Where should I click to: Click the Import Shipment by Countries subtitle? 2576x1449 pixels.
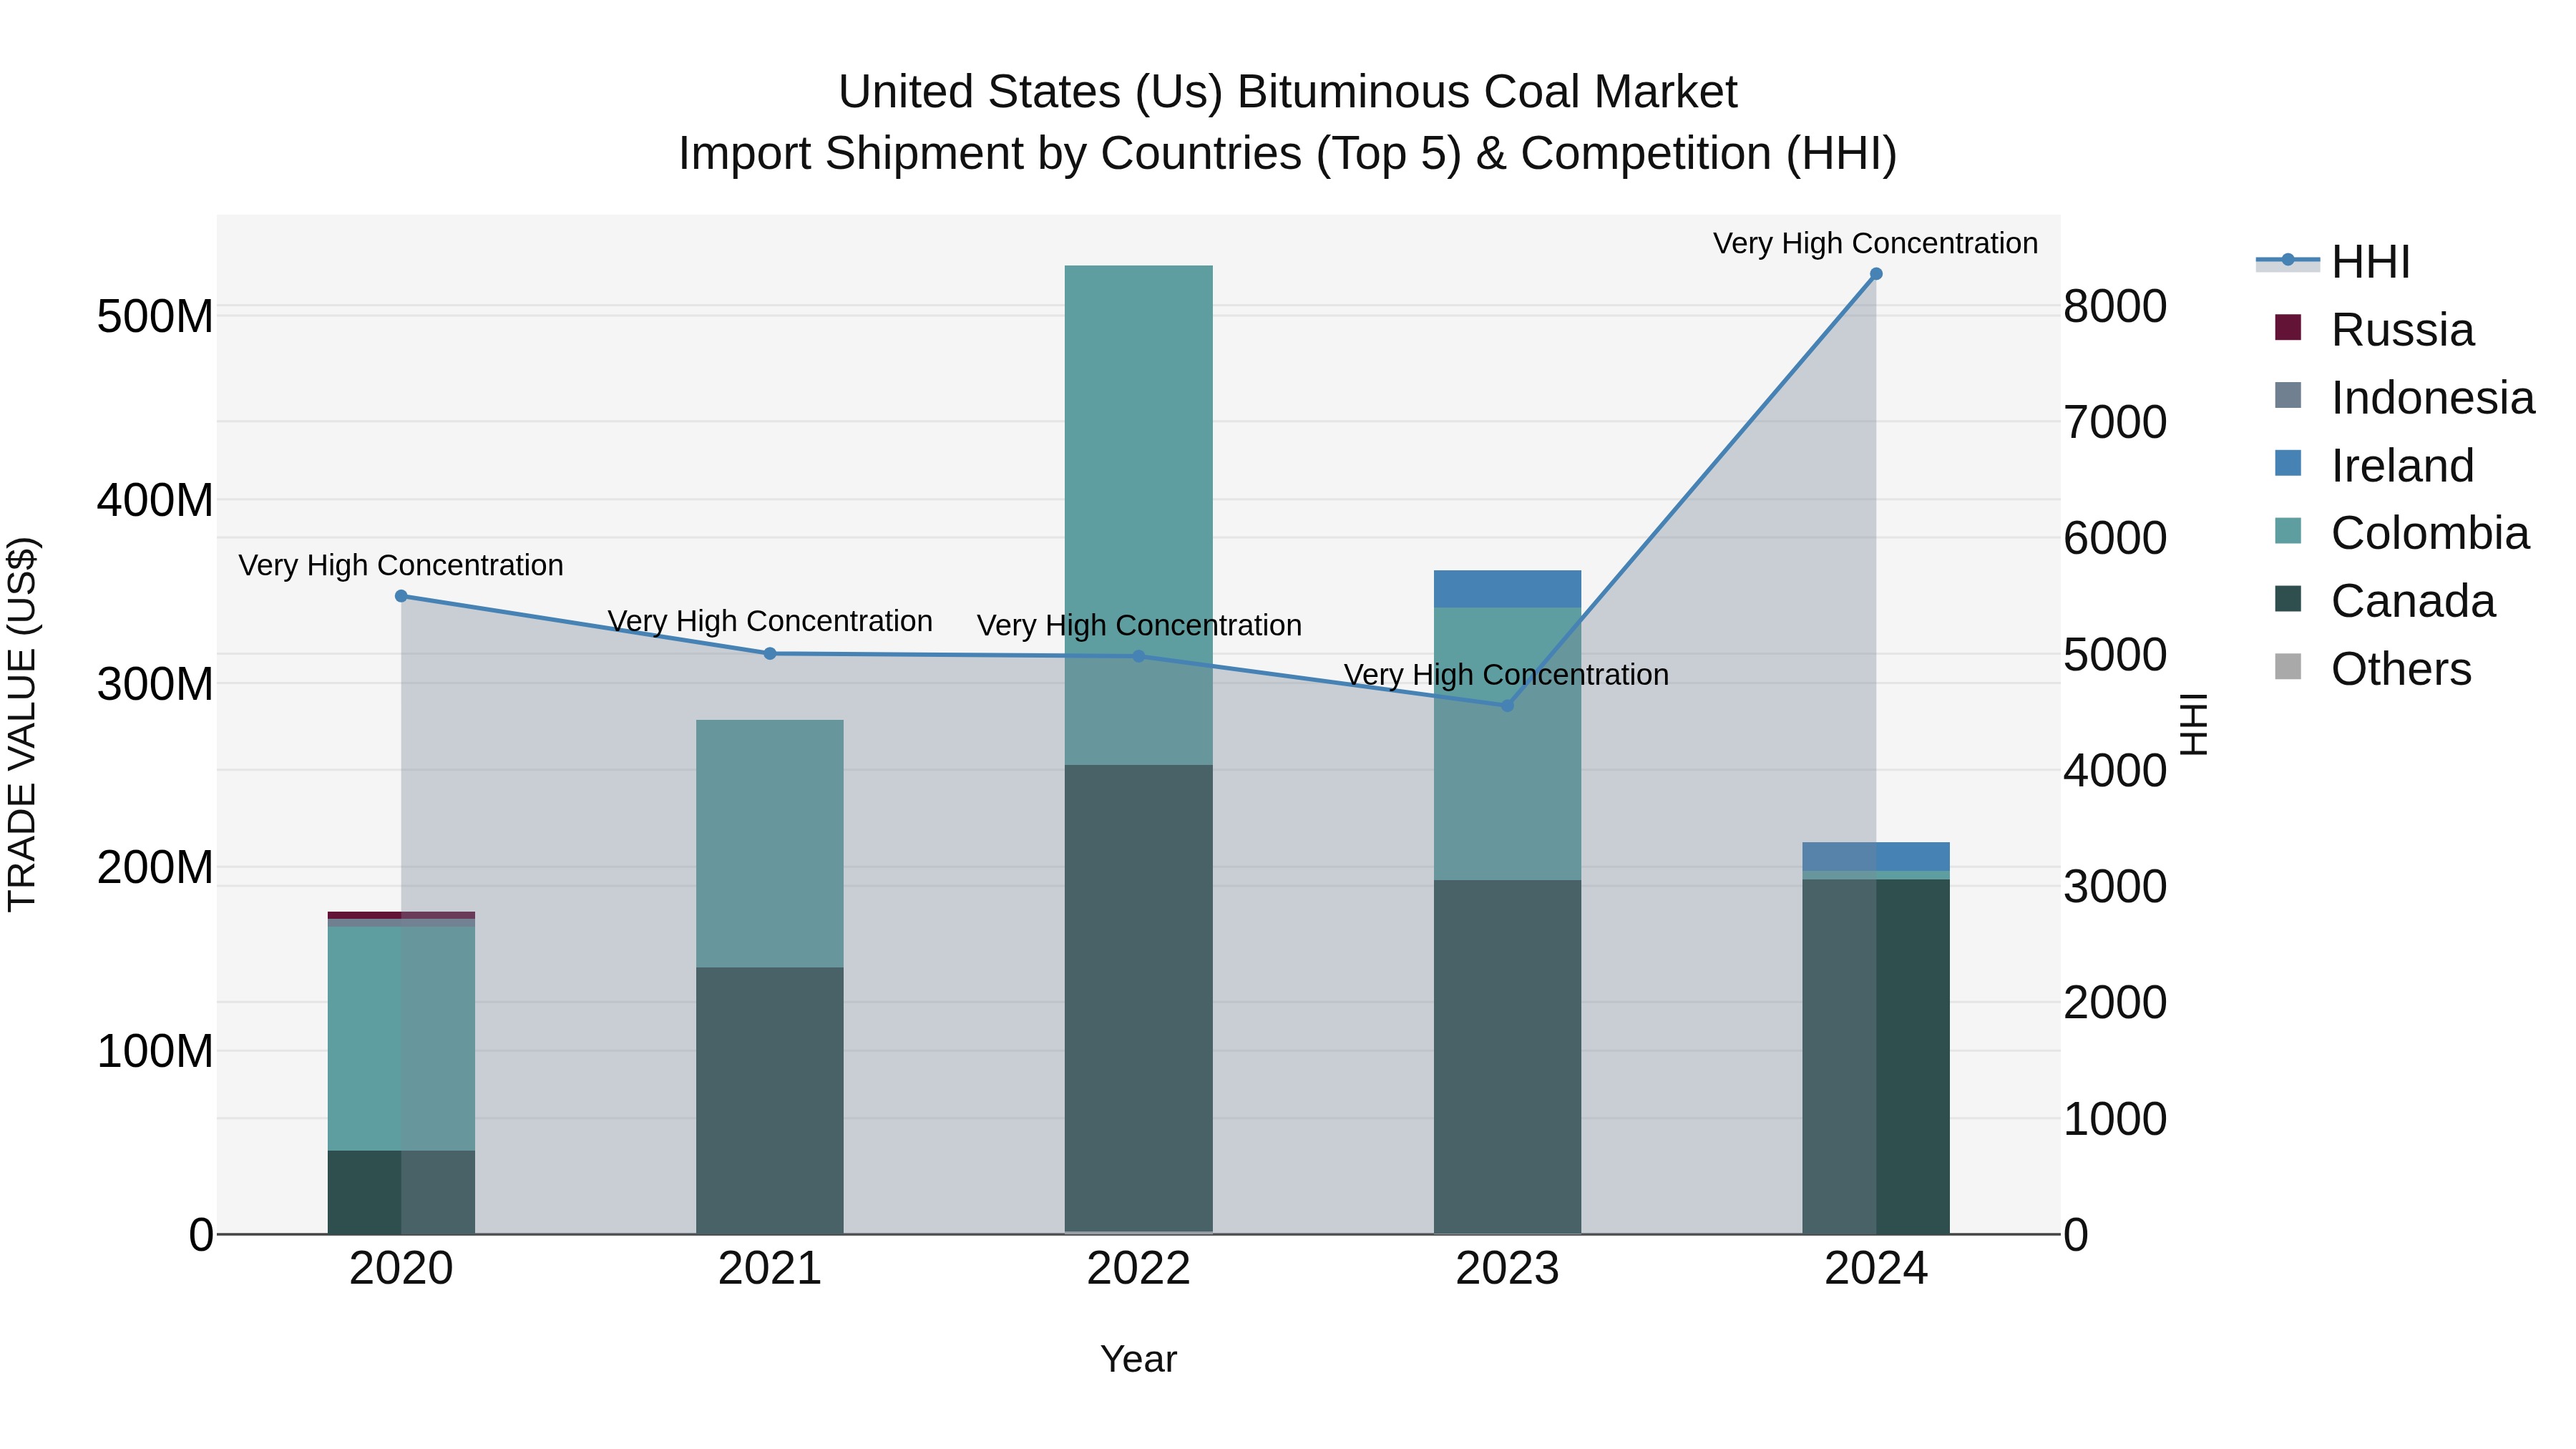1288,154
